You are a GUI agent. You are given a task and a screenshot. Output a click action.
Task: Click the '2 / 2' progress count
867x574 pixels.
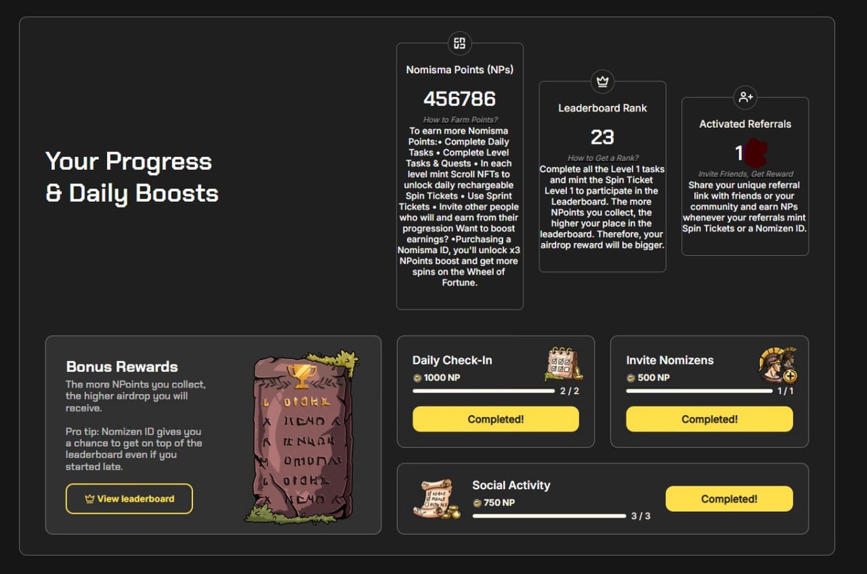click(569, 391)
